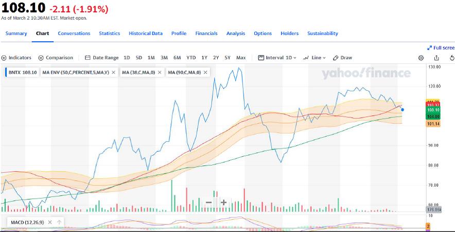Viewport: 455px width, 232px height.
Task: Add indicators via the Indicators button
Action: pyautogui.click(x=16, y=58)
